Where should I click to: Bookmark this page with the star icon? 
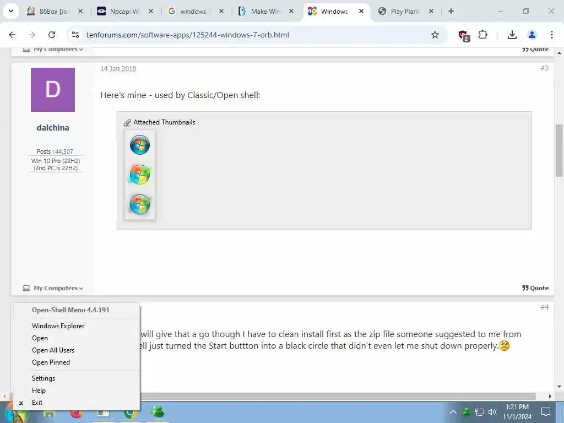click(x=435, y=35)
